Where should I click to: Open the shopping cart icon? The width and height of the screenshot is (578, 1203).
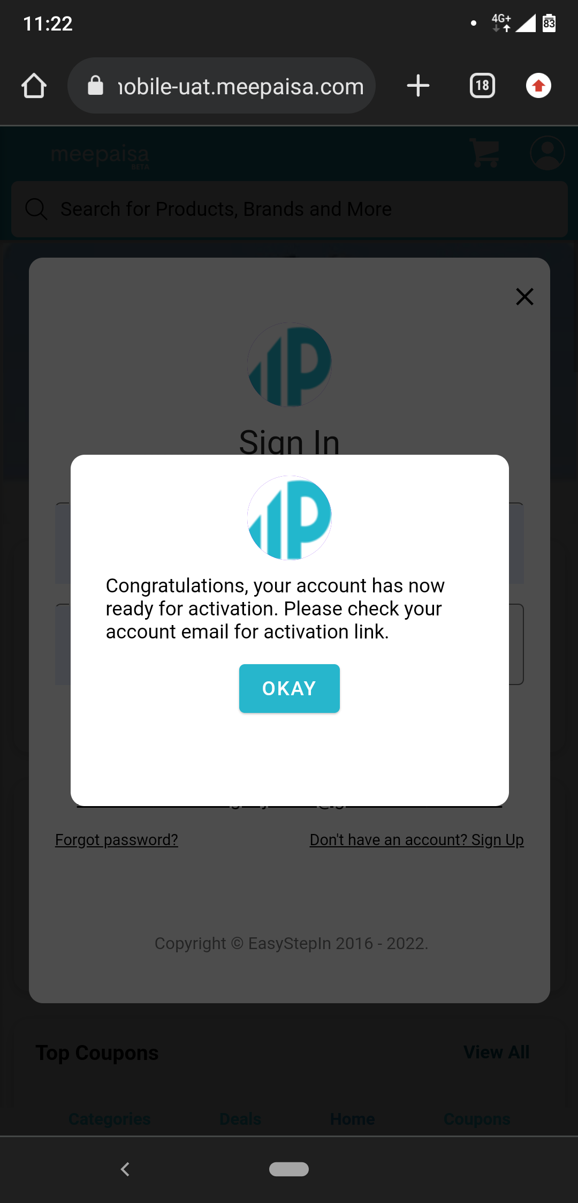(x=484, y=153)
